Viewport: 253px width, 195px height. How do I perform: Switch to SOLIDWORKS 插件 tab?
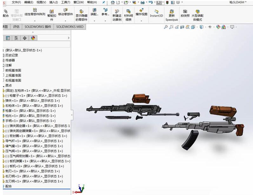tap(38, 27)
